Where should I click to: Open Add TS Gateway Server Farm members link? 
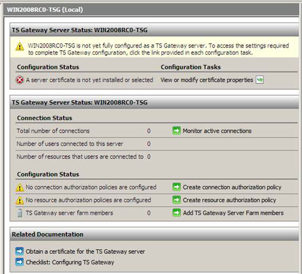coord(233,213)
